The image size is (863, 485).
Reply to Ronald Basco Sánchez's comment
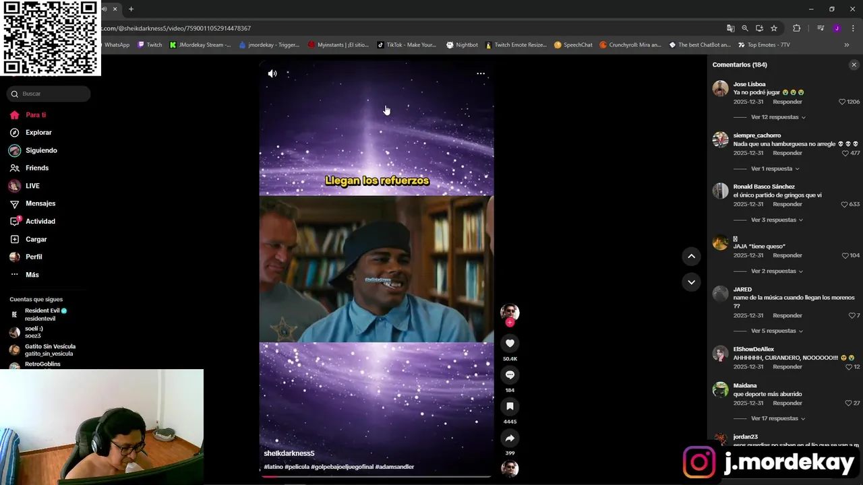(787, 204)
